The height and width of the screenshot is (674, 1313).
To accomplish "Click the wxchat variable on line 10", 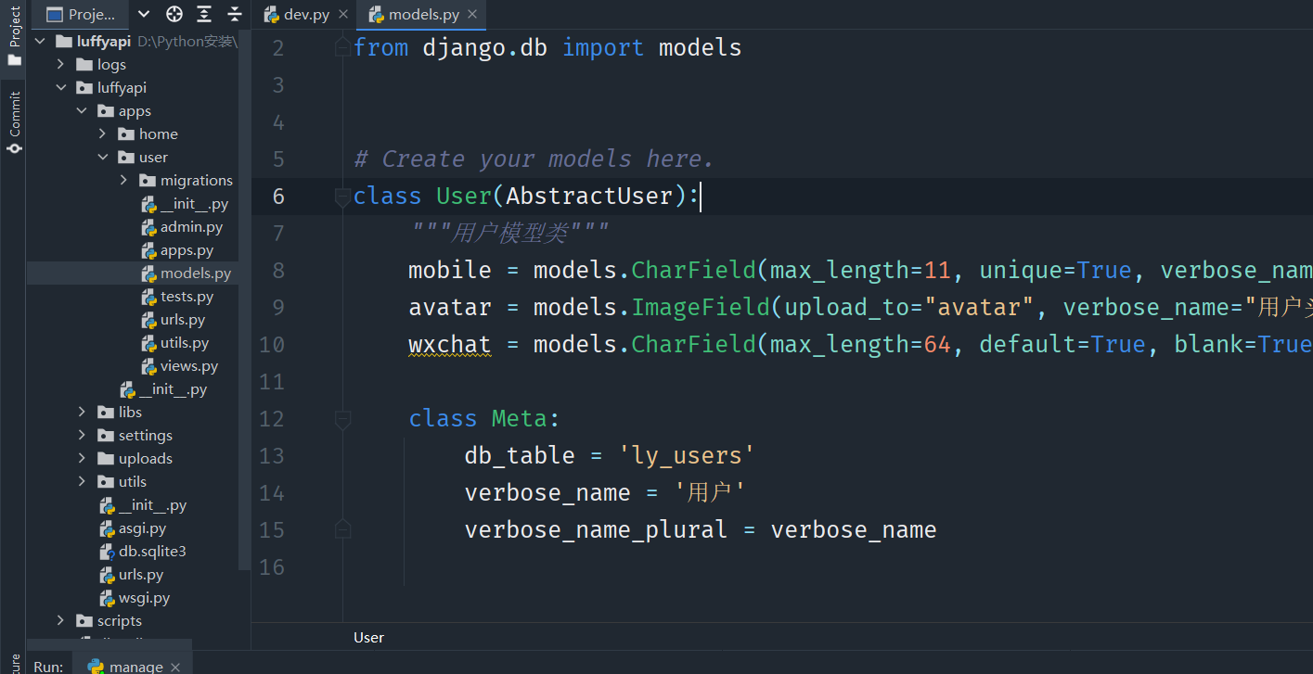I will tap(450, 344).
